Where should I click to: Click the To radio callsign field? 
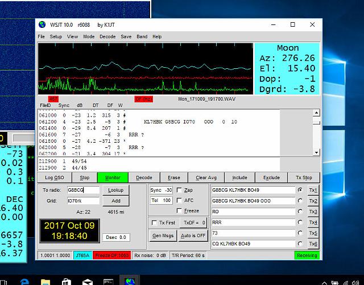pyautogui.click(x=83, y=190)
